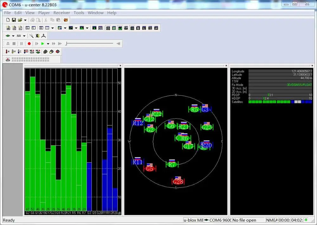Click the stop button in the player toolbar
This screenshot has height=225, width=317.
tap(14, 44)
